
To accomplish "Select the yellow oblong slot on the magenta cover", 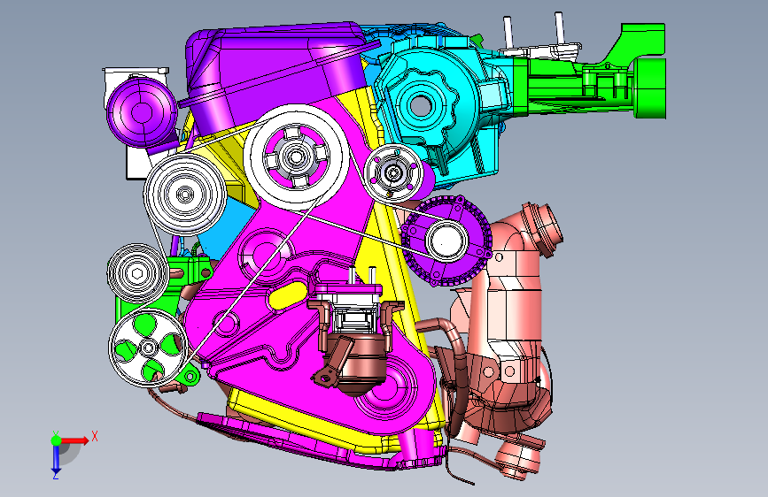I will [289, 295].
